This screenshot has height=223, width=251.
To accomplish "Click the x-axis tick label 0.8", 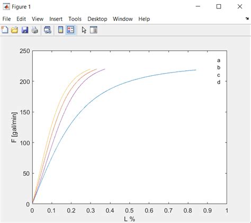I will [187, 210].
